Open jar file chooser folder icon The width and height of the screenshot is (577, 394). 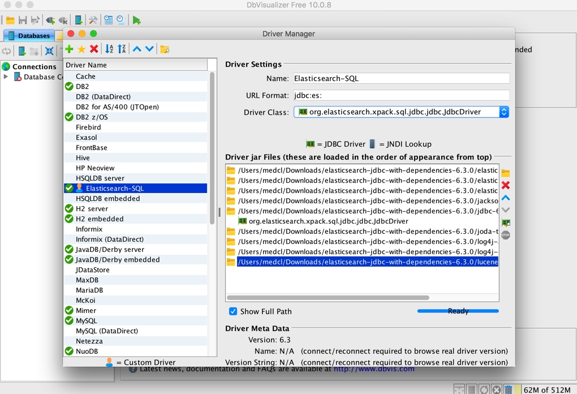(506, 173)
